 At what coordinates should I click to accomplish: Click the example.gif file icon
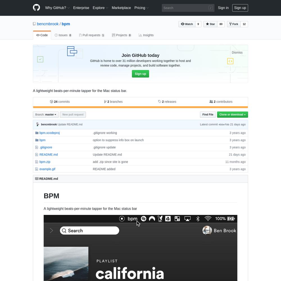pos(37,169)
